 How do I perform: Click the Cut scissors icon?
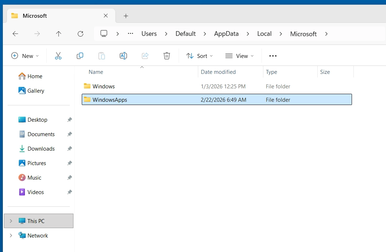(58, 56)
